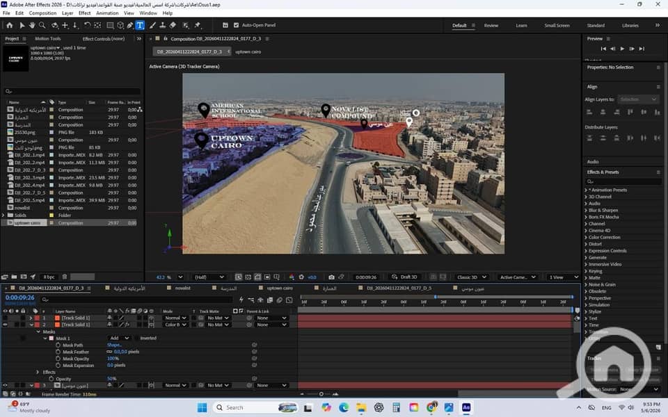This screenshot has height=417, width=668.
Task: Select the Clone Stamp tool
Action: tap(162, 25)
